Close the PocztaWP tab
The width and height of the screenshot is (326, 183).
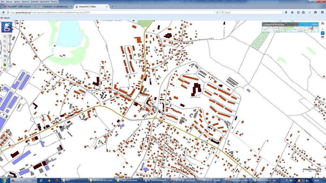(x=36, y=7)
